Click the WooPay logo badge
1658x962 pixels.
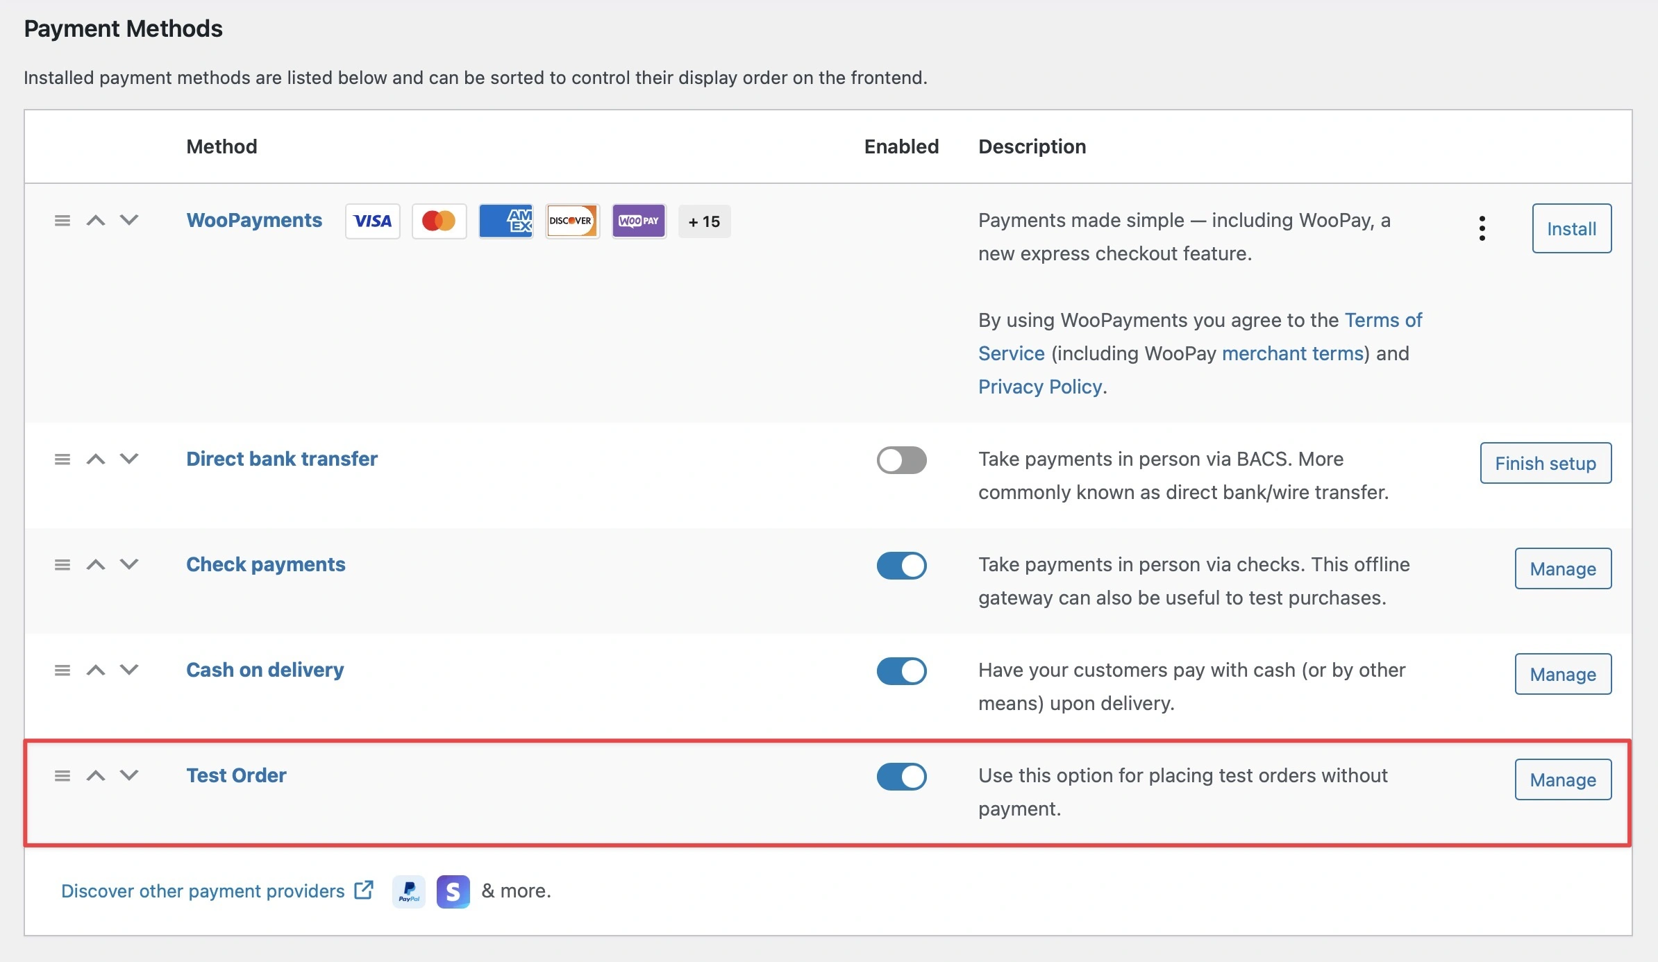point(639,221)
